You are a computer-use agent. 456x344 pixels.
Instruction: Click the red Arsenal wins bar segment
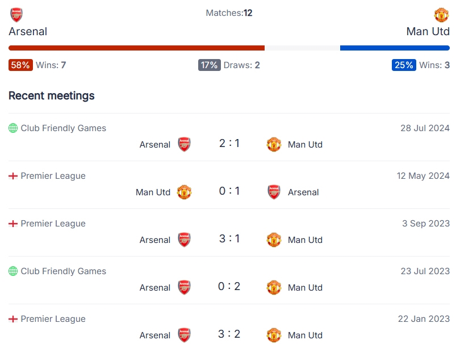coord(136,48)
